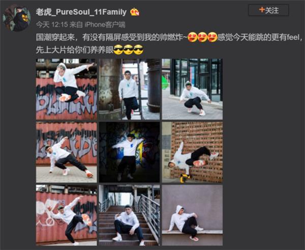Open the crouching glass building photo
Image resolution: width=305 pixels, height=250 pixels.
192,89
